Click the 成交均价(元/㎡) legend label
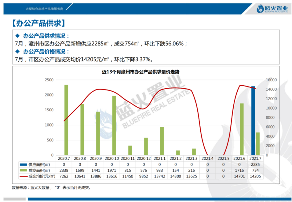292x202 pixels. tap(42, 176)
